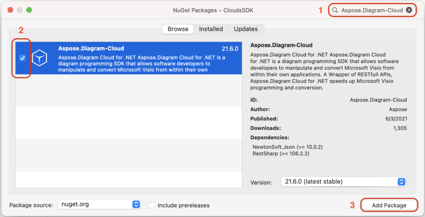
Task: Click the Add Package button
Action: pos(389,205)
